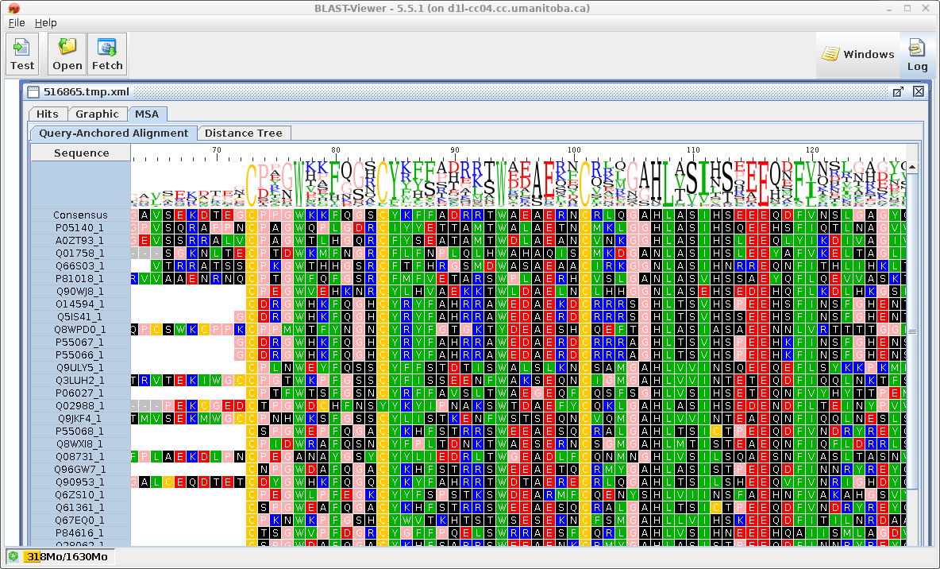The image size is (940, 569).
Task: Open the File menu
Action: [17, 23]
